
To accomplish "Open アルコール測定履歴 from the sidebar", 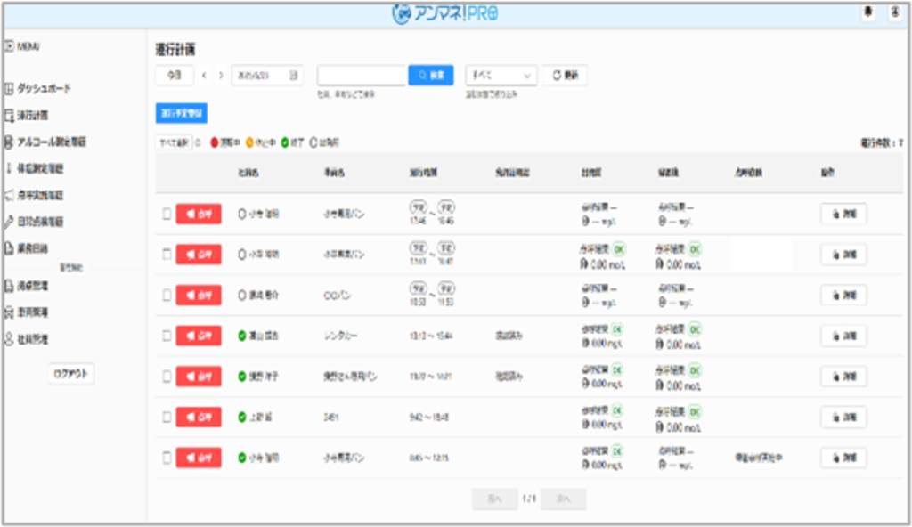I will click(x=52, y=142).
